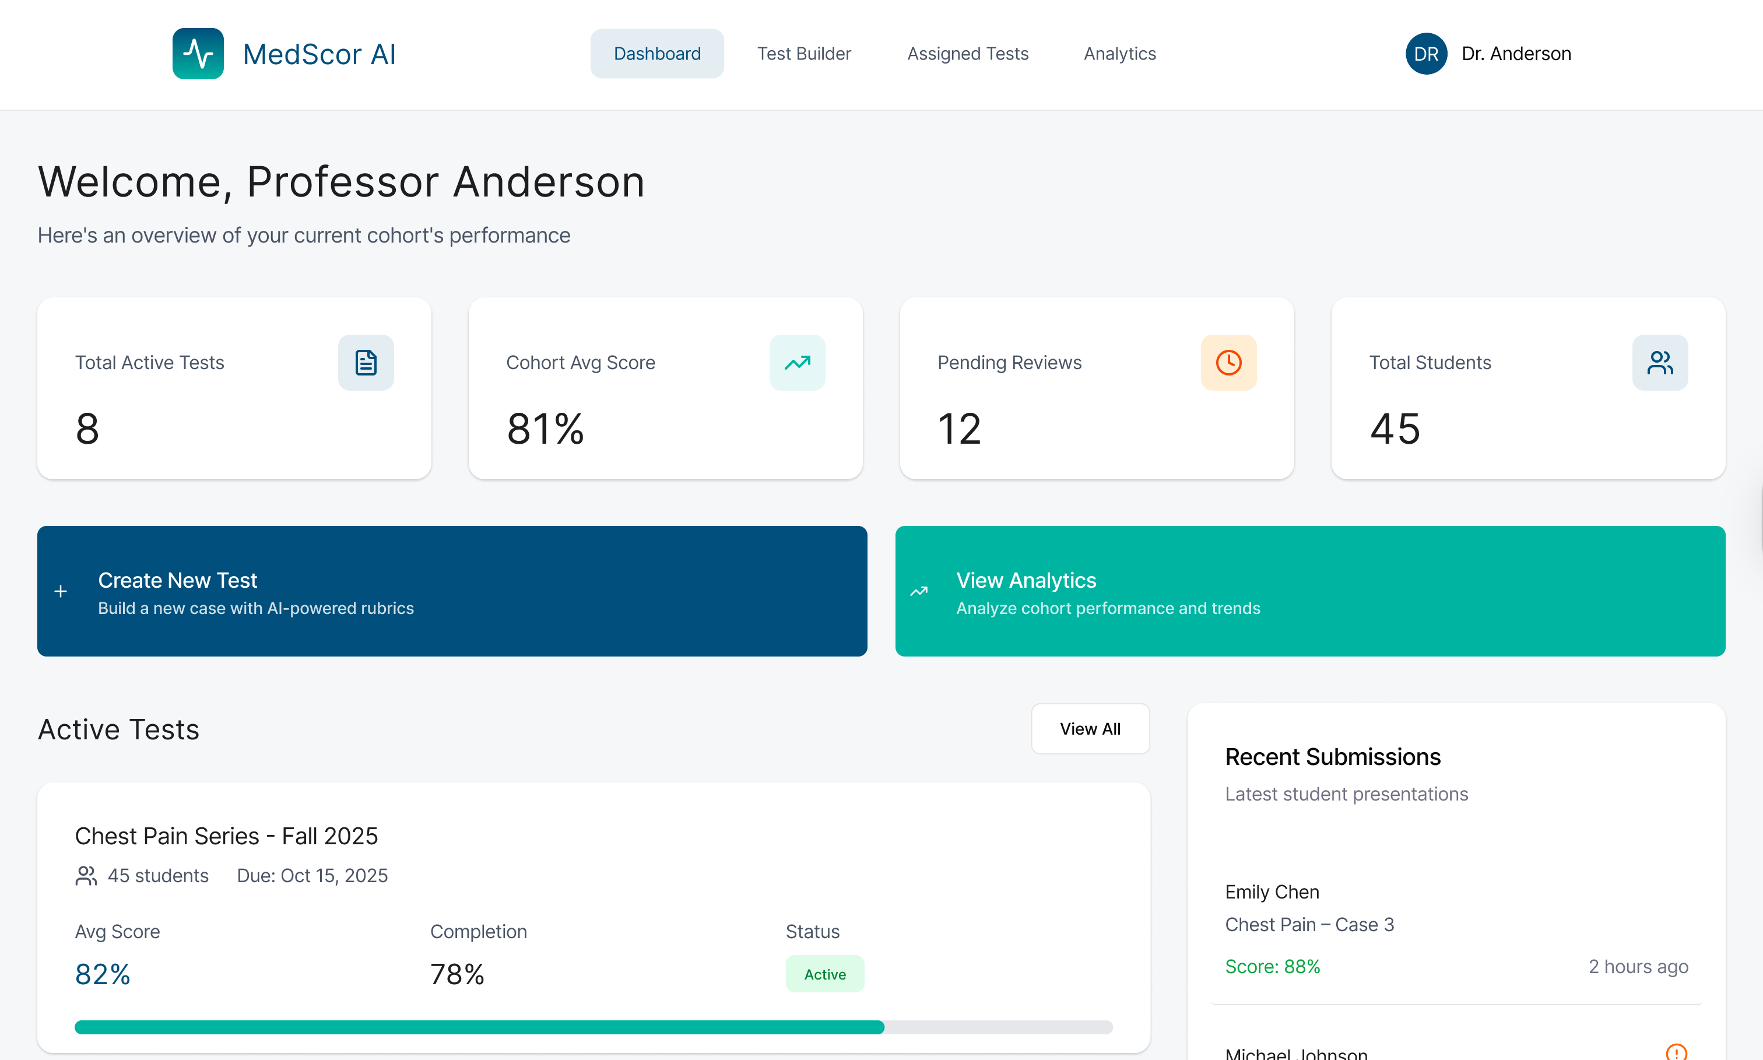Click the MedScor AI heartbeat logo icon
The height and width of the screenshot is (1060, 1763).
[197, 53]
